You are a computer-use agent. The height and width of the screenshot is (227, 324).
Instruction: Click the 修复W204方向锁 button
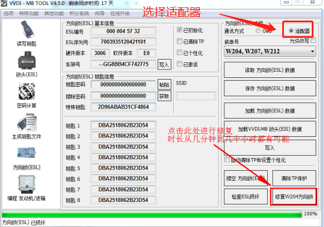(294, 196)
